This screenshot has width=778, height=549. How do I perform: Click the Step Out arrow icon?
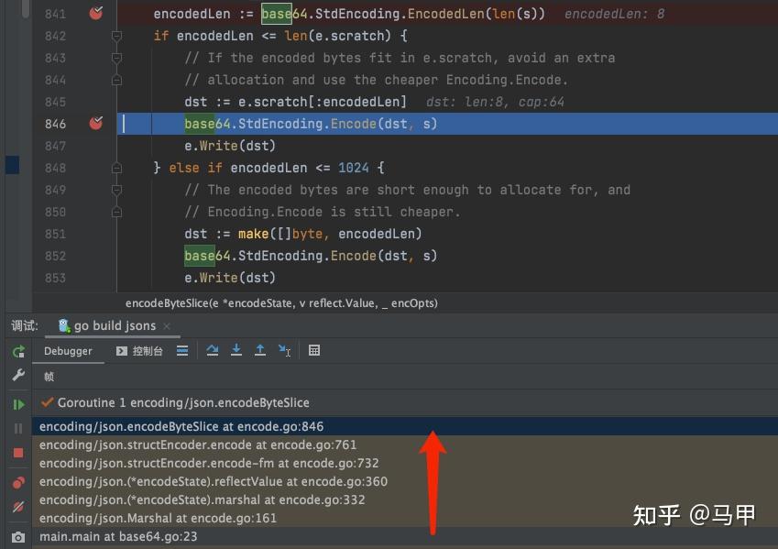tap(260, 350)
